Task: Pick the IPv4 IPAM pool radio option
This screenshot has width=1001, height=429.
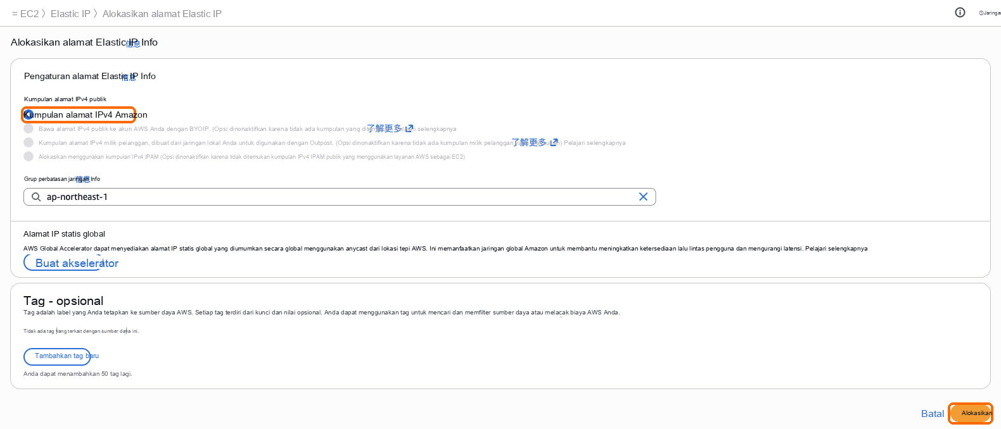Action: tap(29, 156)
